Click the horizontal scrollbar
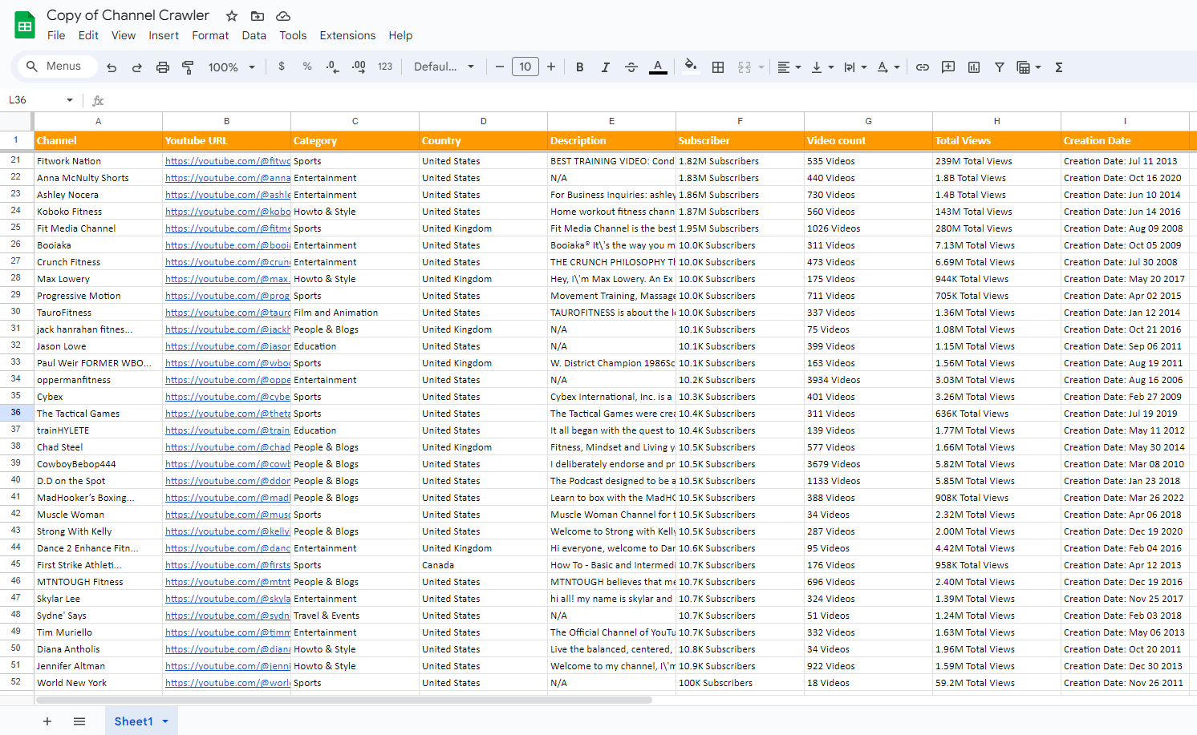This screenshot has width=1197, height=735. (345, 700)
